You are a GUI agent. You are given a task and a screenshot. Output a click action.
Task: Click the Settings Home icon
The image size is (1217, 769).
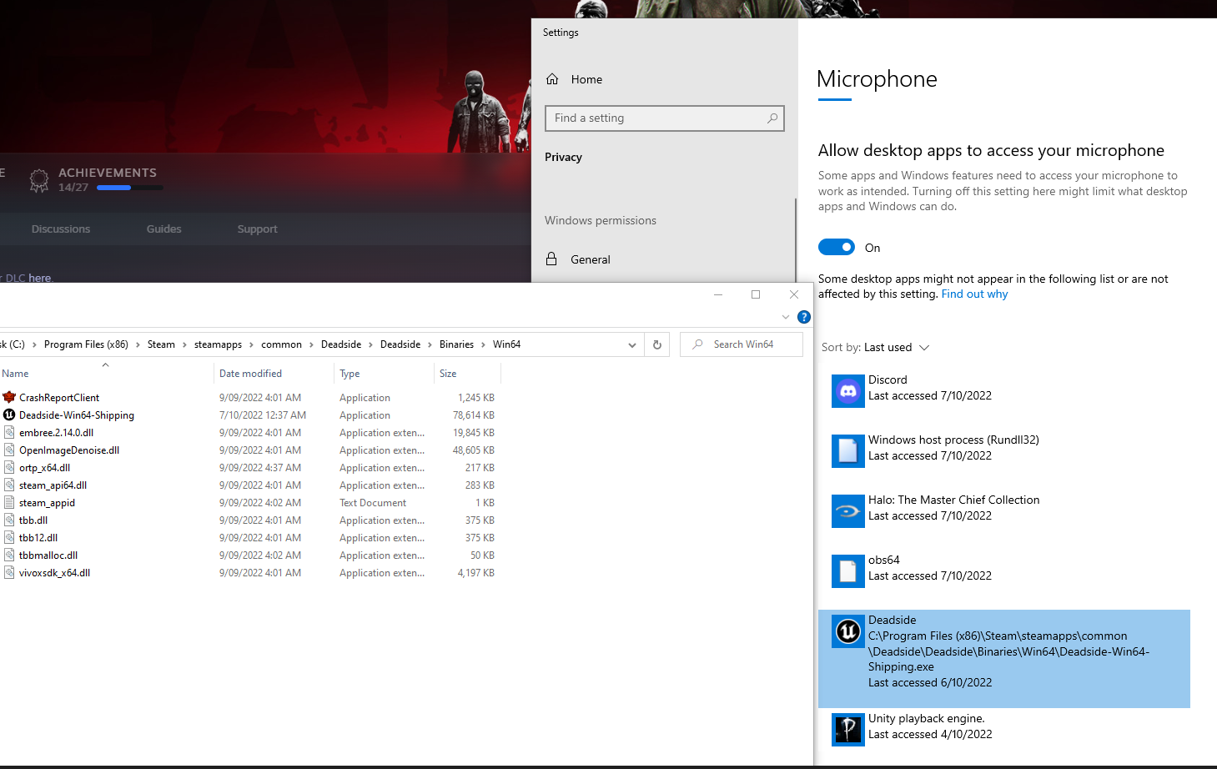tap(552, 79)
